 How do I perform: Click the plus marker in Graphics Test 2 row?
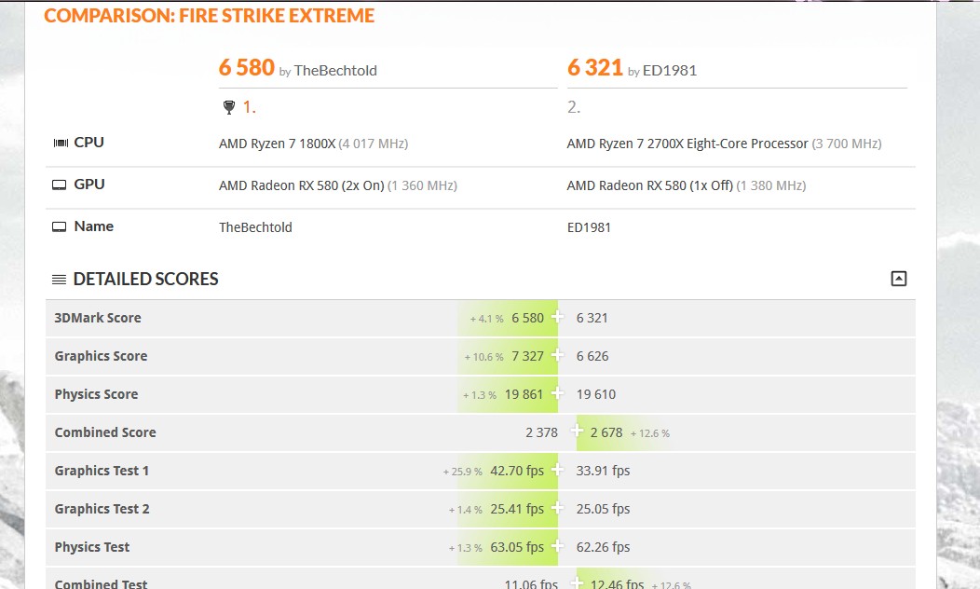point(557,508)
